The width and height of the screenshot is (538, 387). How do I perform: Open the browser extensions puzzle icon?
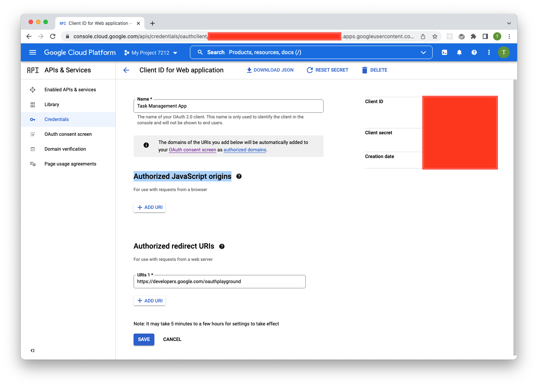tap(473, 36)
